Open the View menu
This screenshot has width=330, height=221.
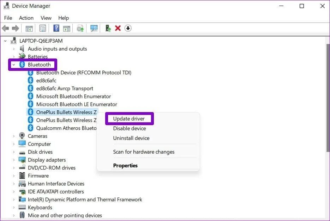coord(46,18)
